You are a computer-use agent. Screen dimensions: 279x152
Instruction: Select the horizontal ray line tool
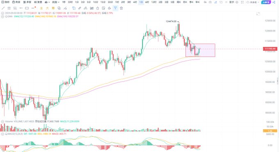pos(21,8)
